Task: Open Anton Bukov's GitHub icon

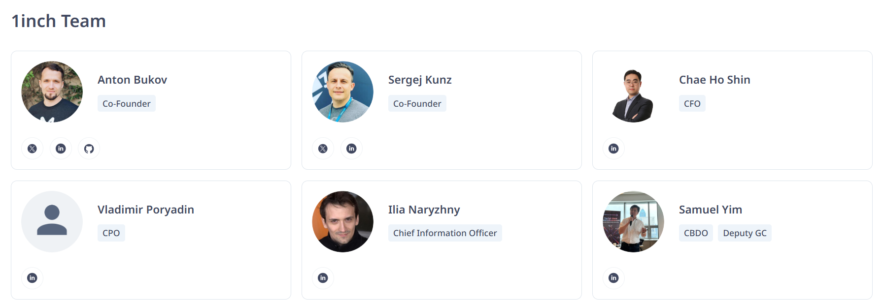Action: pyautogui.click(x=89, y=149)
